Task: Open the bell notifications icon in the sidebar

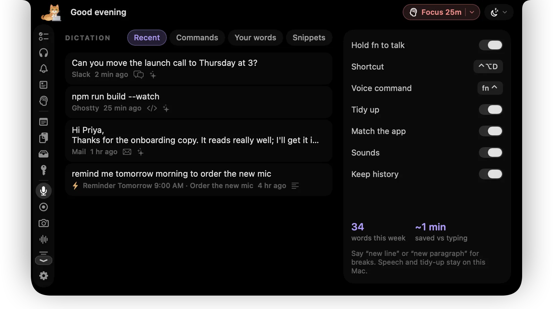Action: tap(44, 69)
